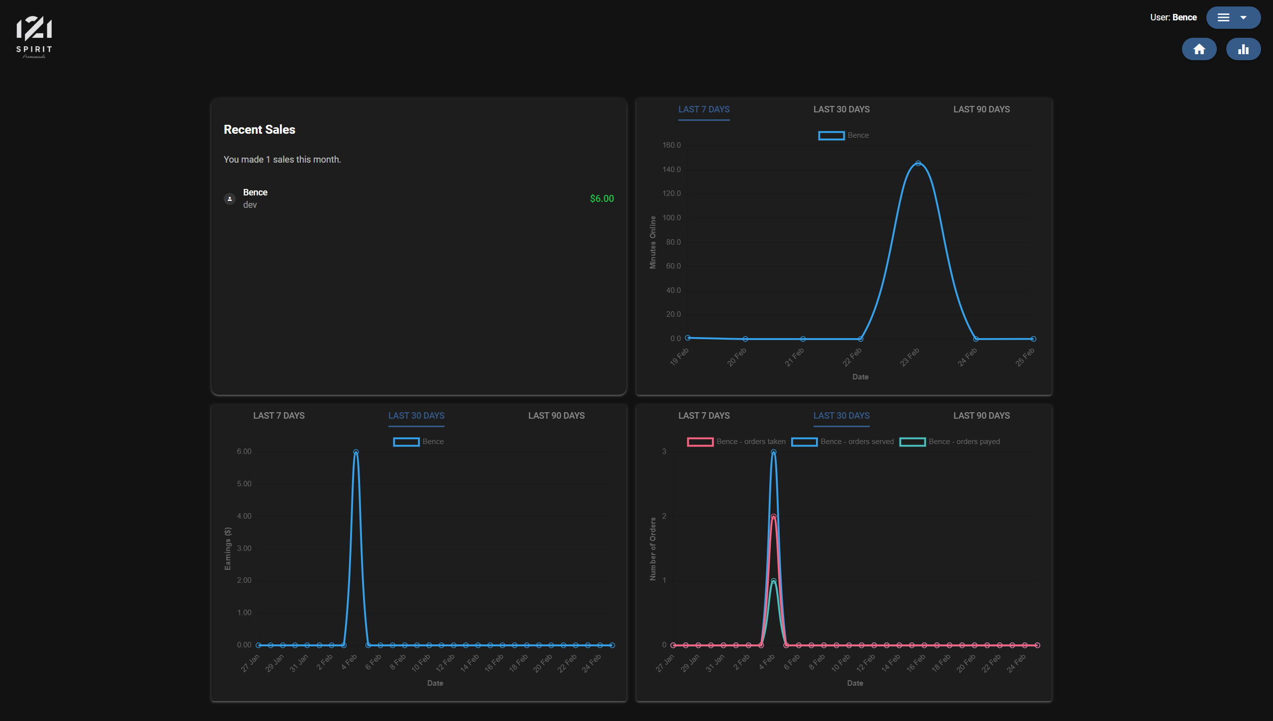Click the $6.00 sale amount
Image resolution: width=1273 pixels, height=721 pixels.
point(602,198)
